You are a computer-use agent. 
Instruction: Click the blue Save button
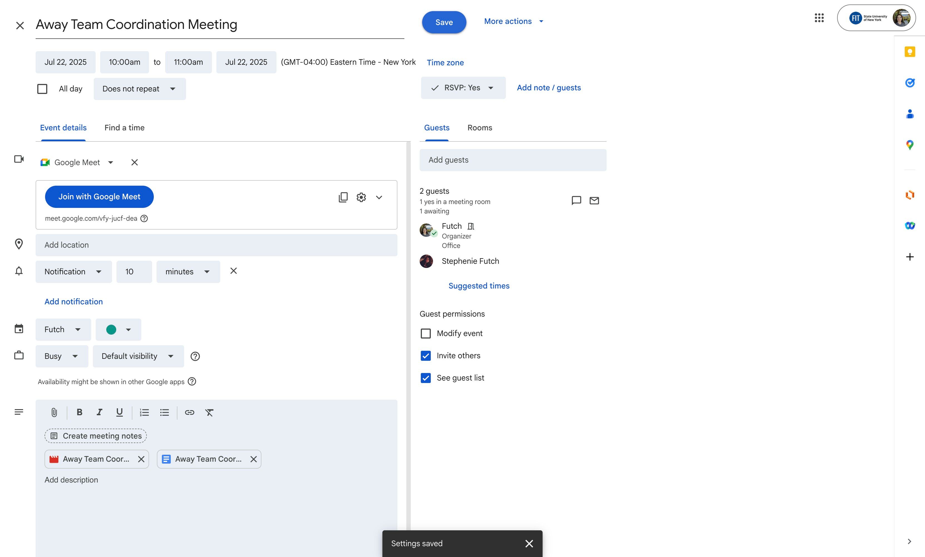[x=444, y=22]
